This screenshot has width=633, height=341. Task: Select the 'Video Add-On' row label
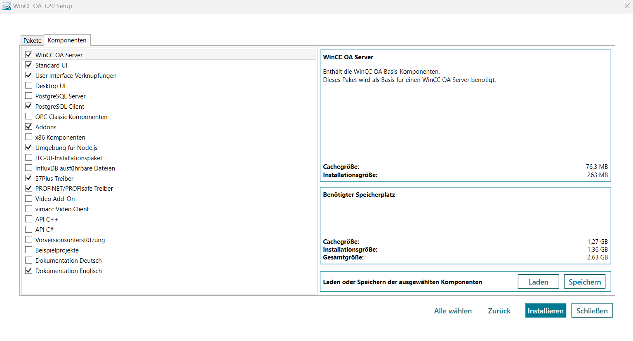click(x=55, y=199)
